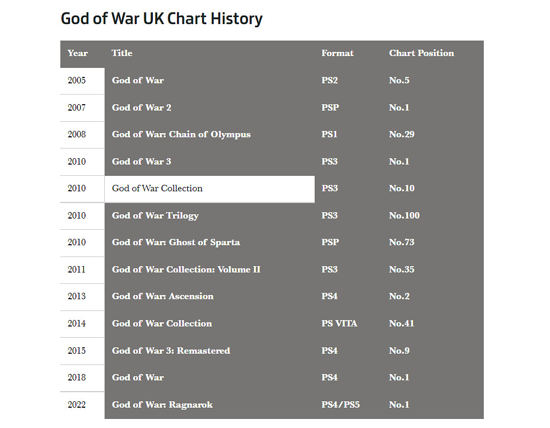
Task: Click the No.100 chart position cell
Action: (404, 216)
